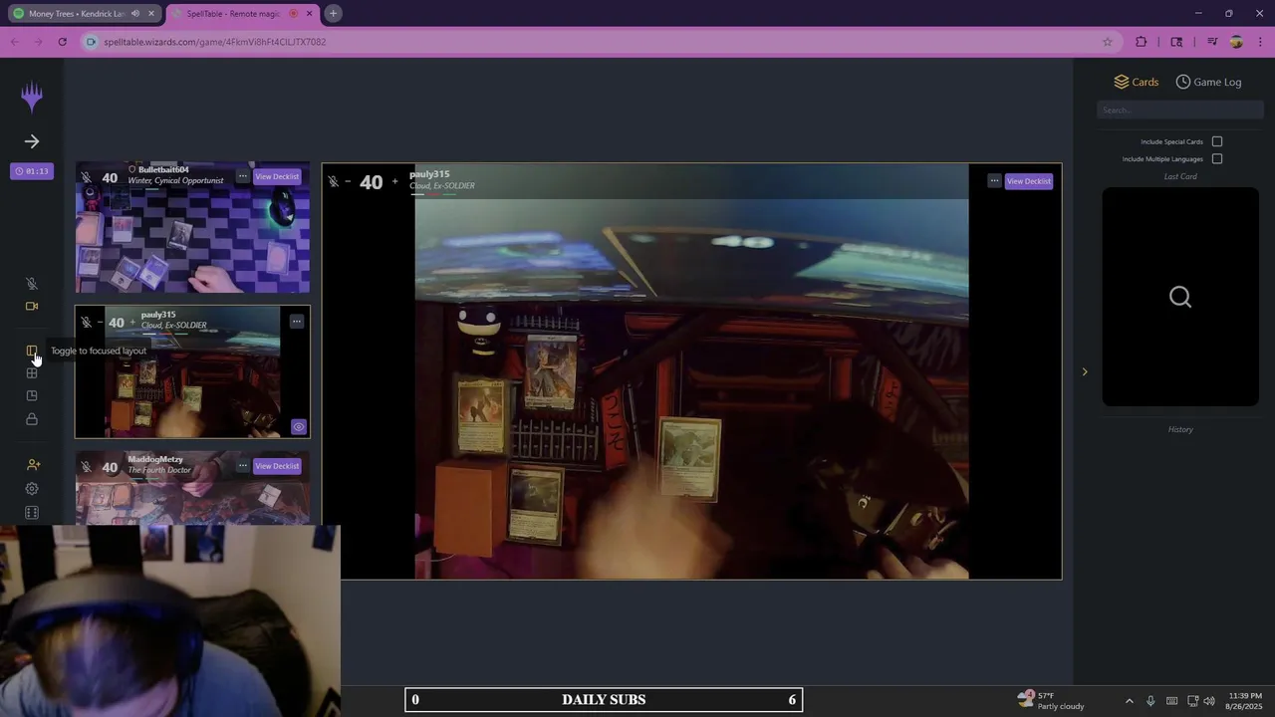Click the Magic planeswalker logo in sidebar

tap(32, 97)
